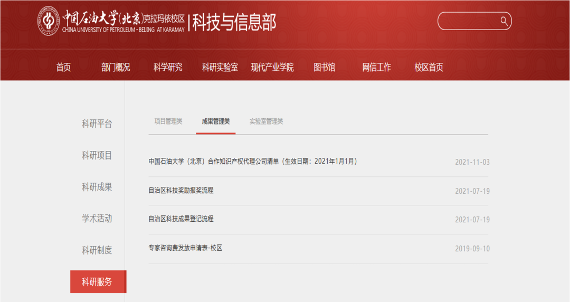Select 科研实验室 in the navigation bar
Viewport: 570px width, 302px height.
(220, 67)
